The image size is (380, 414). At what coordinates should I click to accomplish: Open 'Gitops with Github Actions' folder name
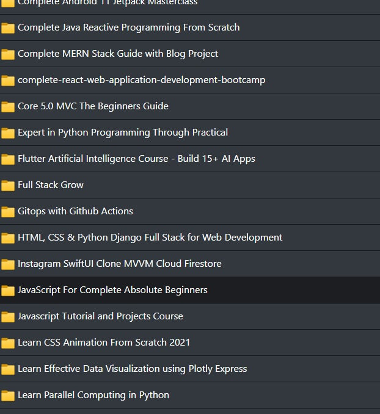pos(75,211)
